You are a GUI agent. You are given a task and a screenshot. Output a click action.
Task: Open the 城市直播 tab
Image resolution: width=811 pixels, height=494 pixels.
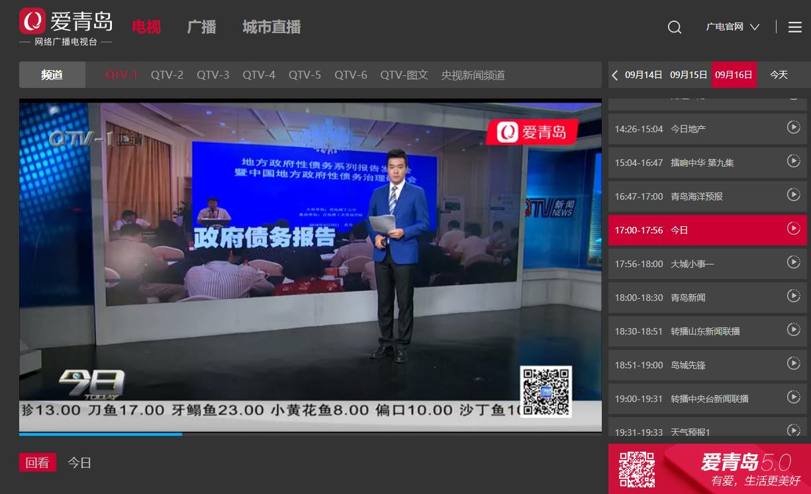(x=271, y=27)
